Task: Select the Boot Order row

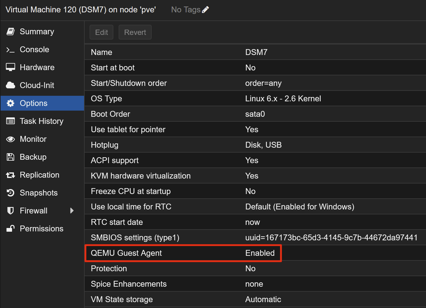Action: coord(255,114)
